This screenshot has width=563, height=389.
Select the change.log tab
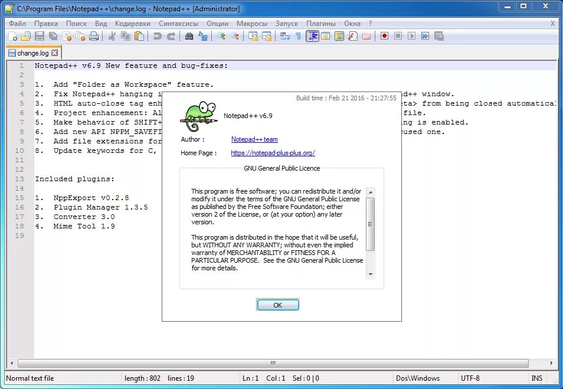coord(33,53)
